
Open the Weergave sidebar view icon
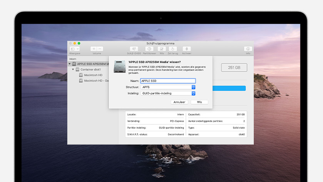73,49
